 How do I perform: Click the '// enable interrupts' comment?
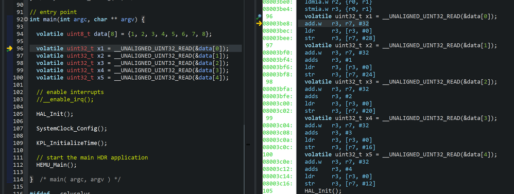point(70,92)
